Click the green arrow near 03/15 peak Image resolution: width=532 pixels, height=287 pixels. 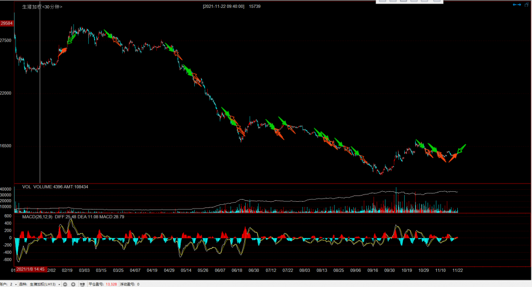pos(108,34)
